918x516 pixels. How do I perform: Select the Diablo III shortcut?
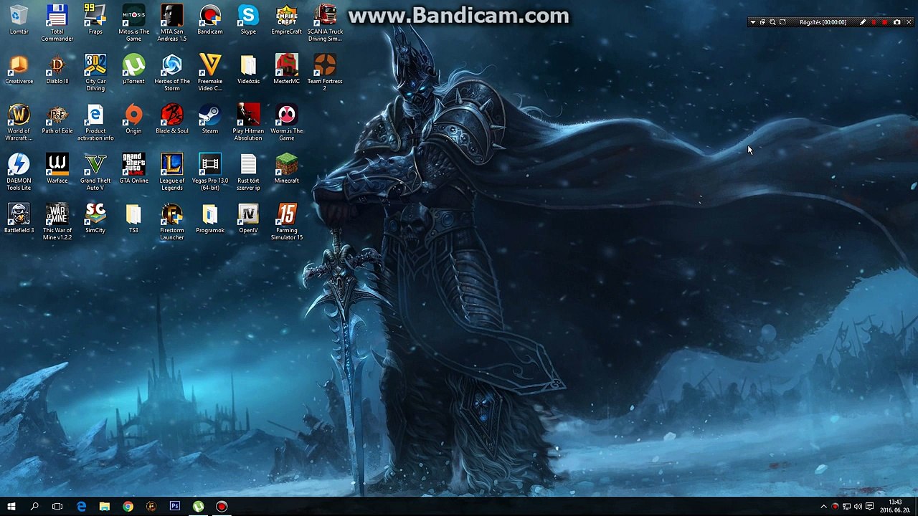tap(57, 70)
